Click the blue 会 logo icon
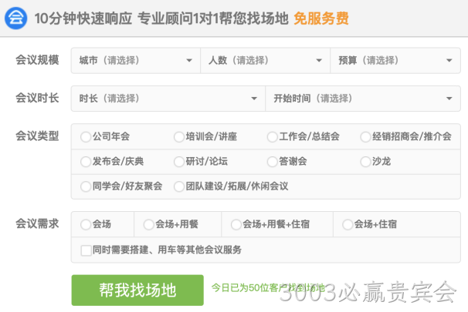The height and width of the screenshot is (312, 468). [15, 18]
